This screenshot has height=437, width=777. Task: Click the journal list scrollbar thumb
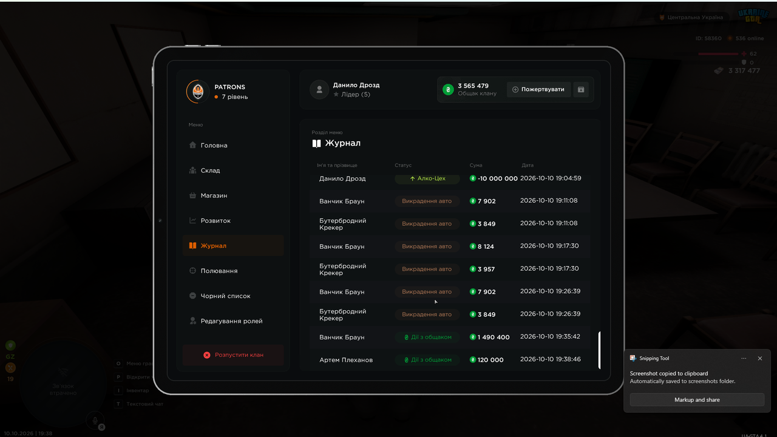click(x=599, y=350)
